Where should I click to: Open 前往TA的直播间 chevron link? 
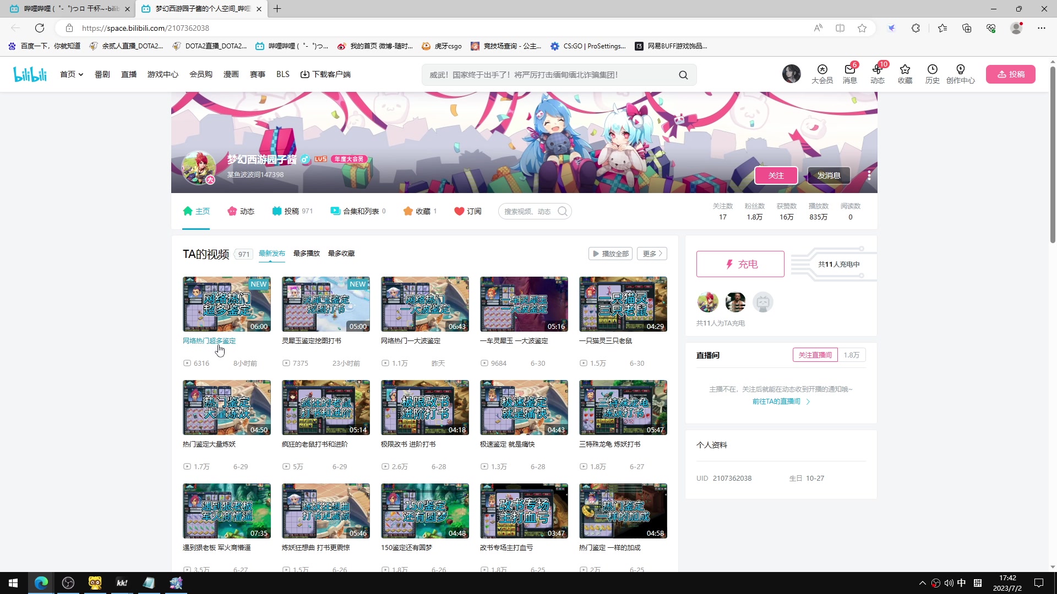click(x=781, y=402)
